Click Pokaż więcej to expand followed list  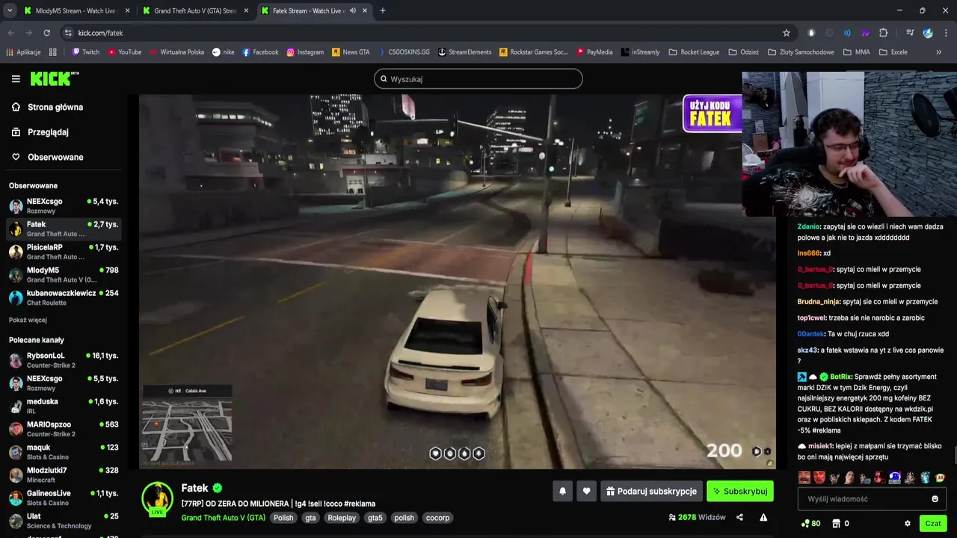[28, 320]
